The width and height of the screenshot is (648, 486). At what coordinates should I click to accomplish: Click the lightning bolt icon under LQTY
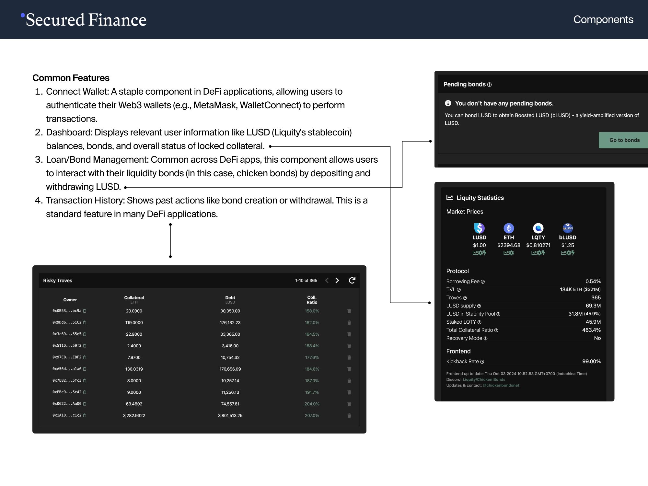pyautogui.click(x=544, y=253)
